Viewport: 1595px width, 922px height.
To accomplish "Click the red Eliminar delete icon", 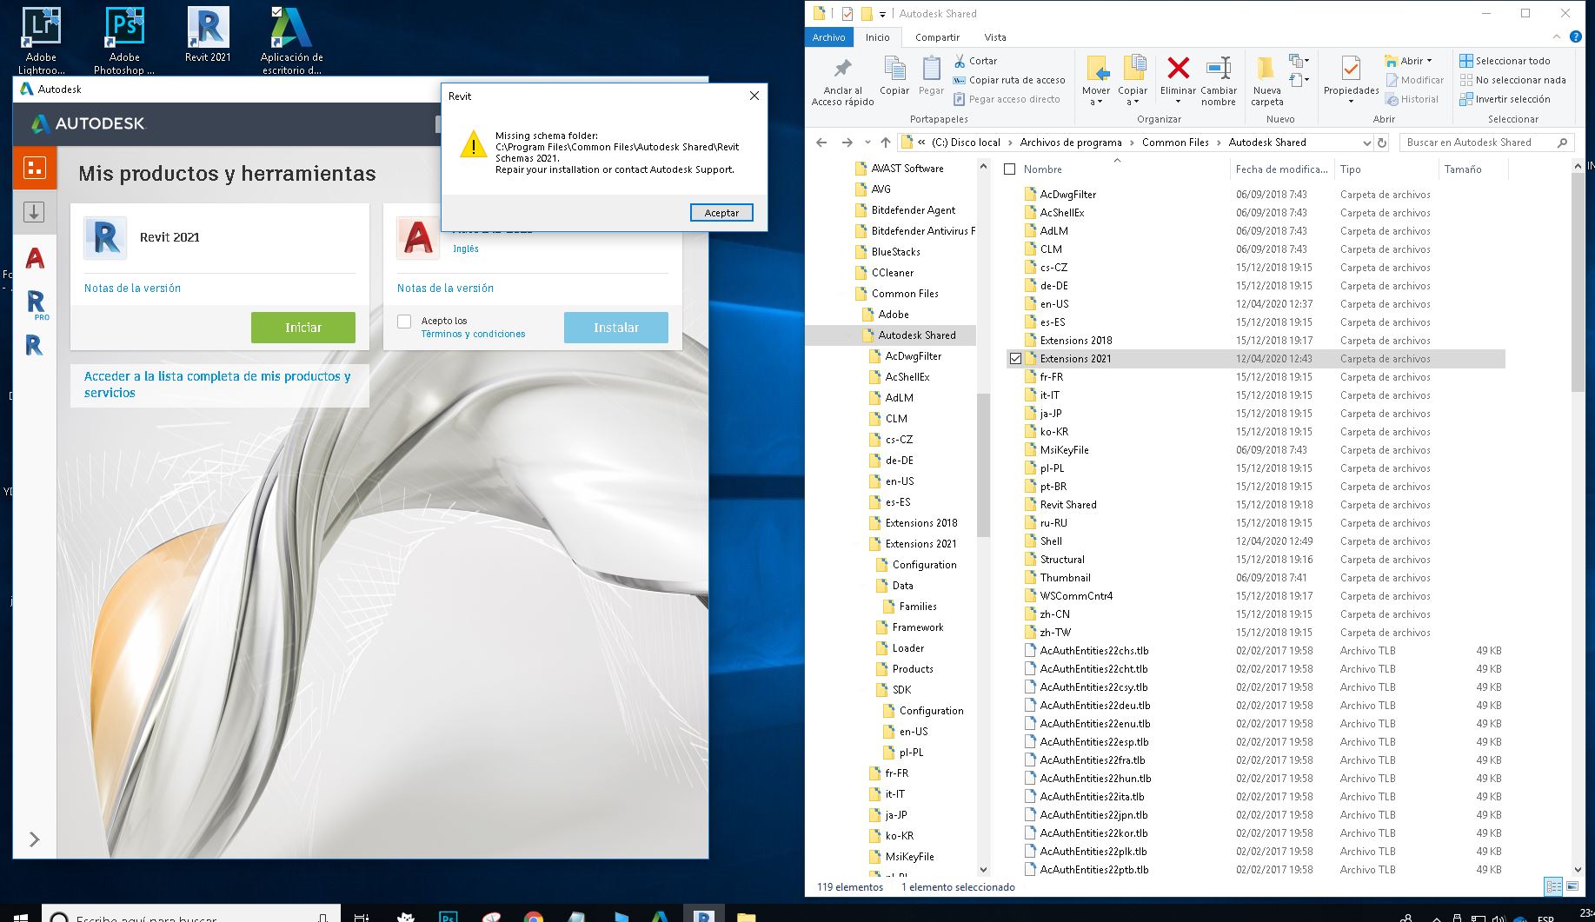I will click(1178, 69).
